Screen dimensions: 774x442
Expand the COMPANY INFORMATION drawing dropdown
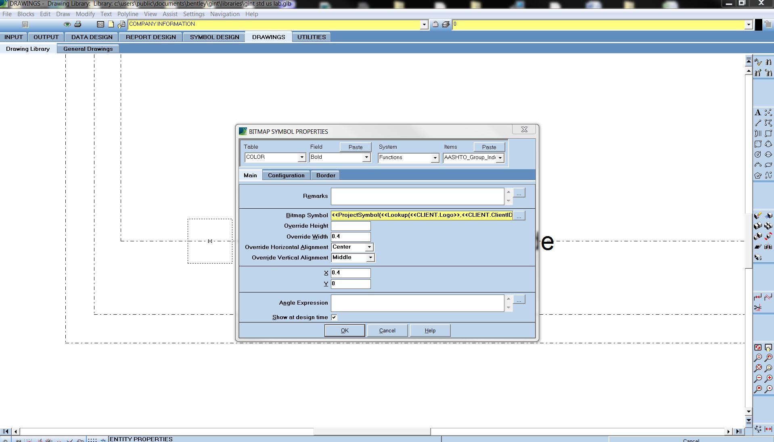pos(424,25)
